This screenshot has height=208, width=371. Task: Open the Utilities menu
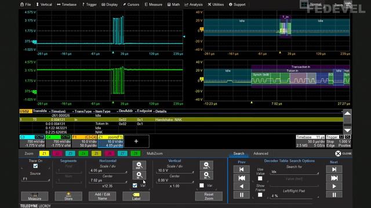point(216,4)
